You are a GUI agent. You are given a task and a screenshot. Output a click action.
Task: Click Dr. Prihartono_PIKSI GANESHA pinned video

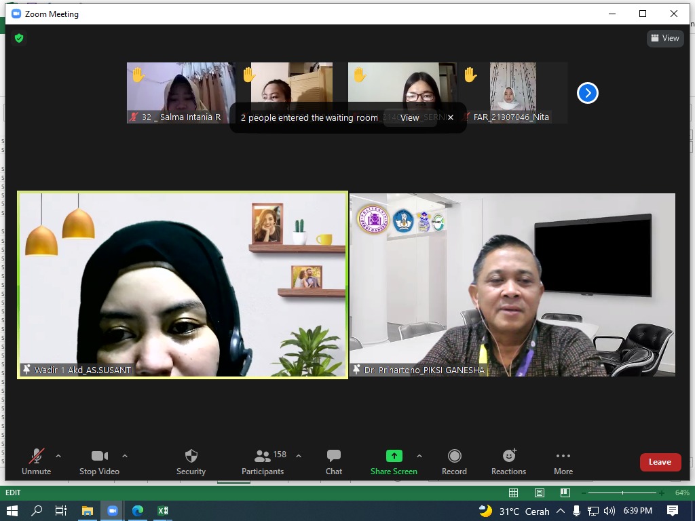tap(512, 284)
